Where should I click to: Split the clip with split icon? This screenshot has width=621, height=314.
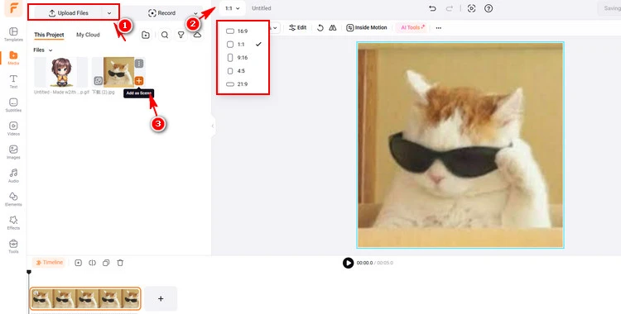pyautogui.click(x=92, y=263)
